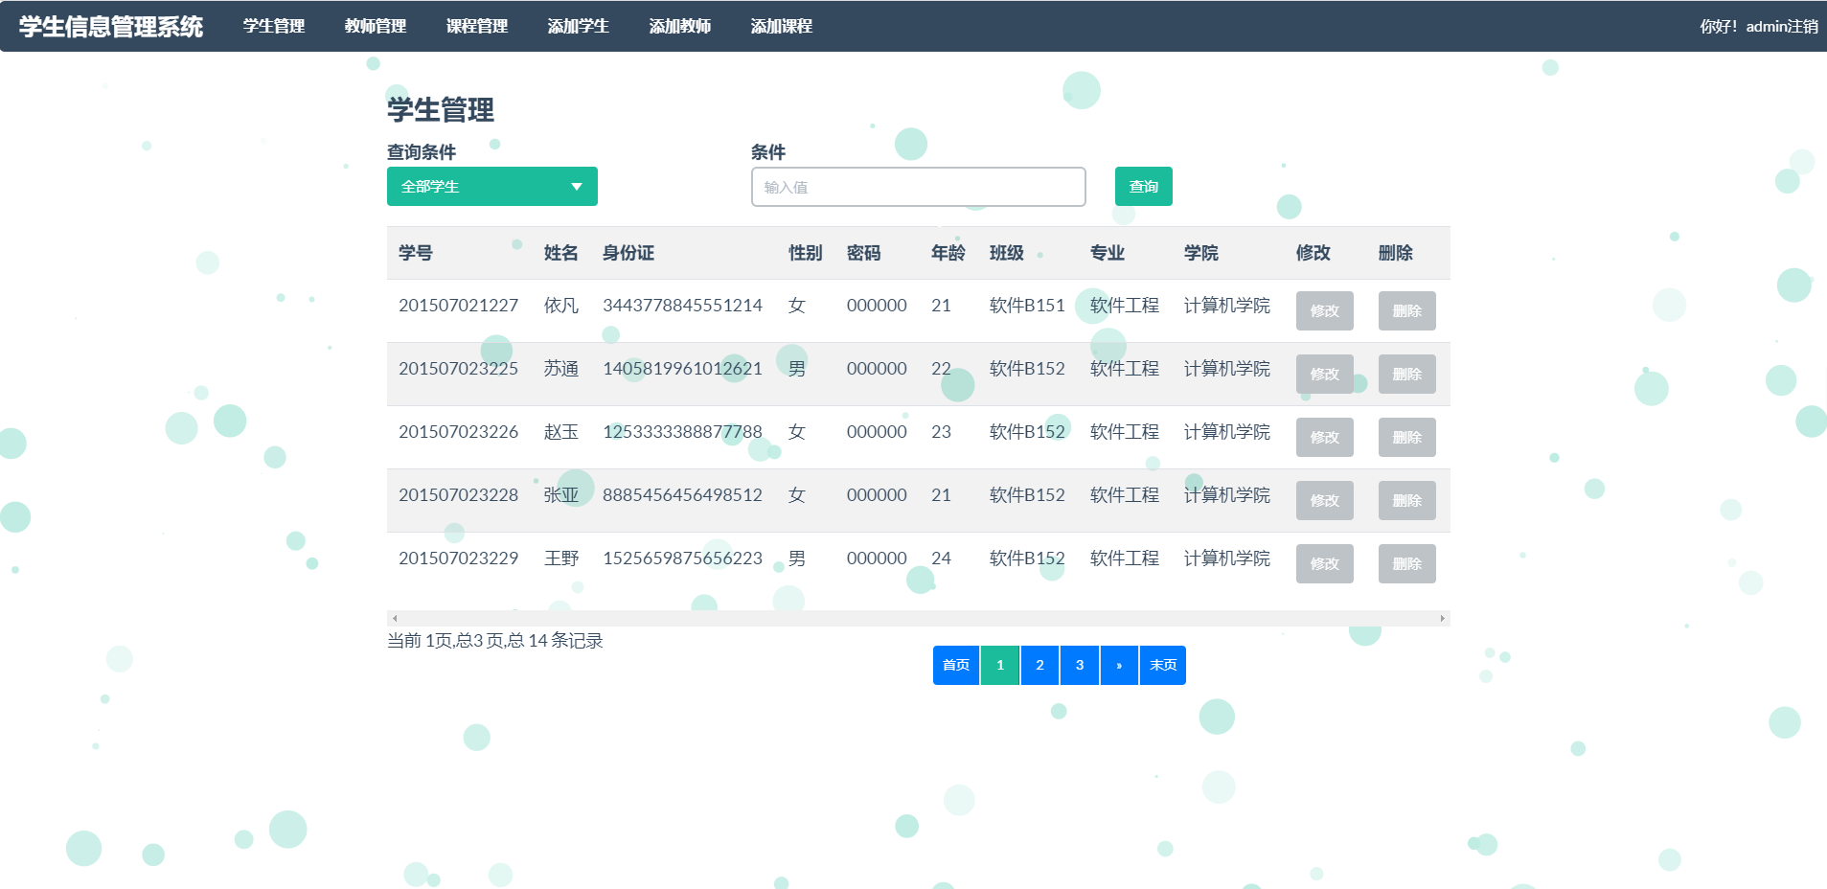Image resolution: width=1827 pixels, height=889 pixels.
Task: Click ID number 3443778845551214
Action: pos(682,305)
